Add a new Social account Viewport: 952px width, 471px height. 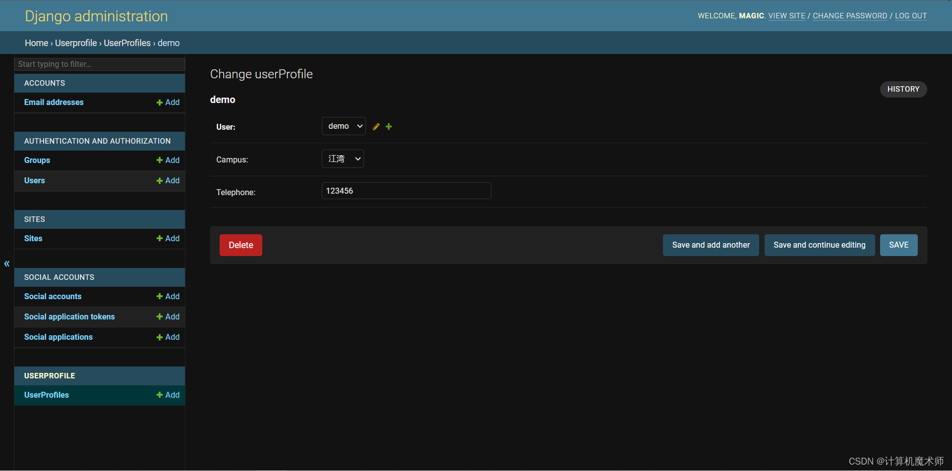pyautogui.click(x=168, y=297)
